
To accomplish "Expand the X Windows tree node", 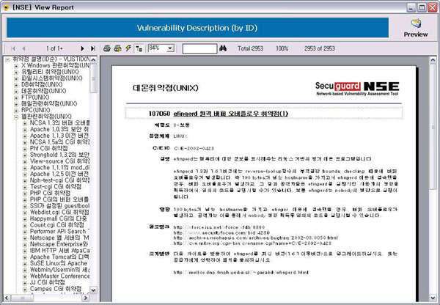I will (x=16, y=65).
